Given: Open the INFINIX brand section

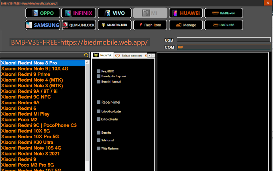Looking at the screenshot, I should click(x=79, y=13).
